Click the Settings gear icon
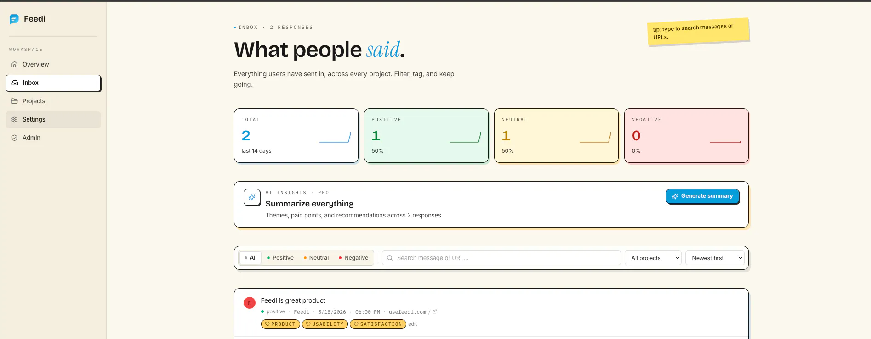Screen dimensions: 871x339 pos(15,120)
